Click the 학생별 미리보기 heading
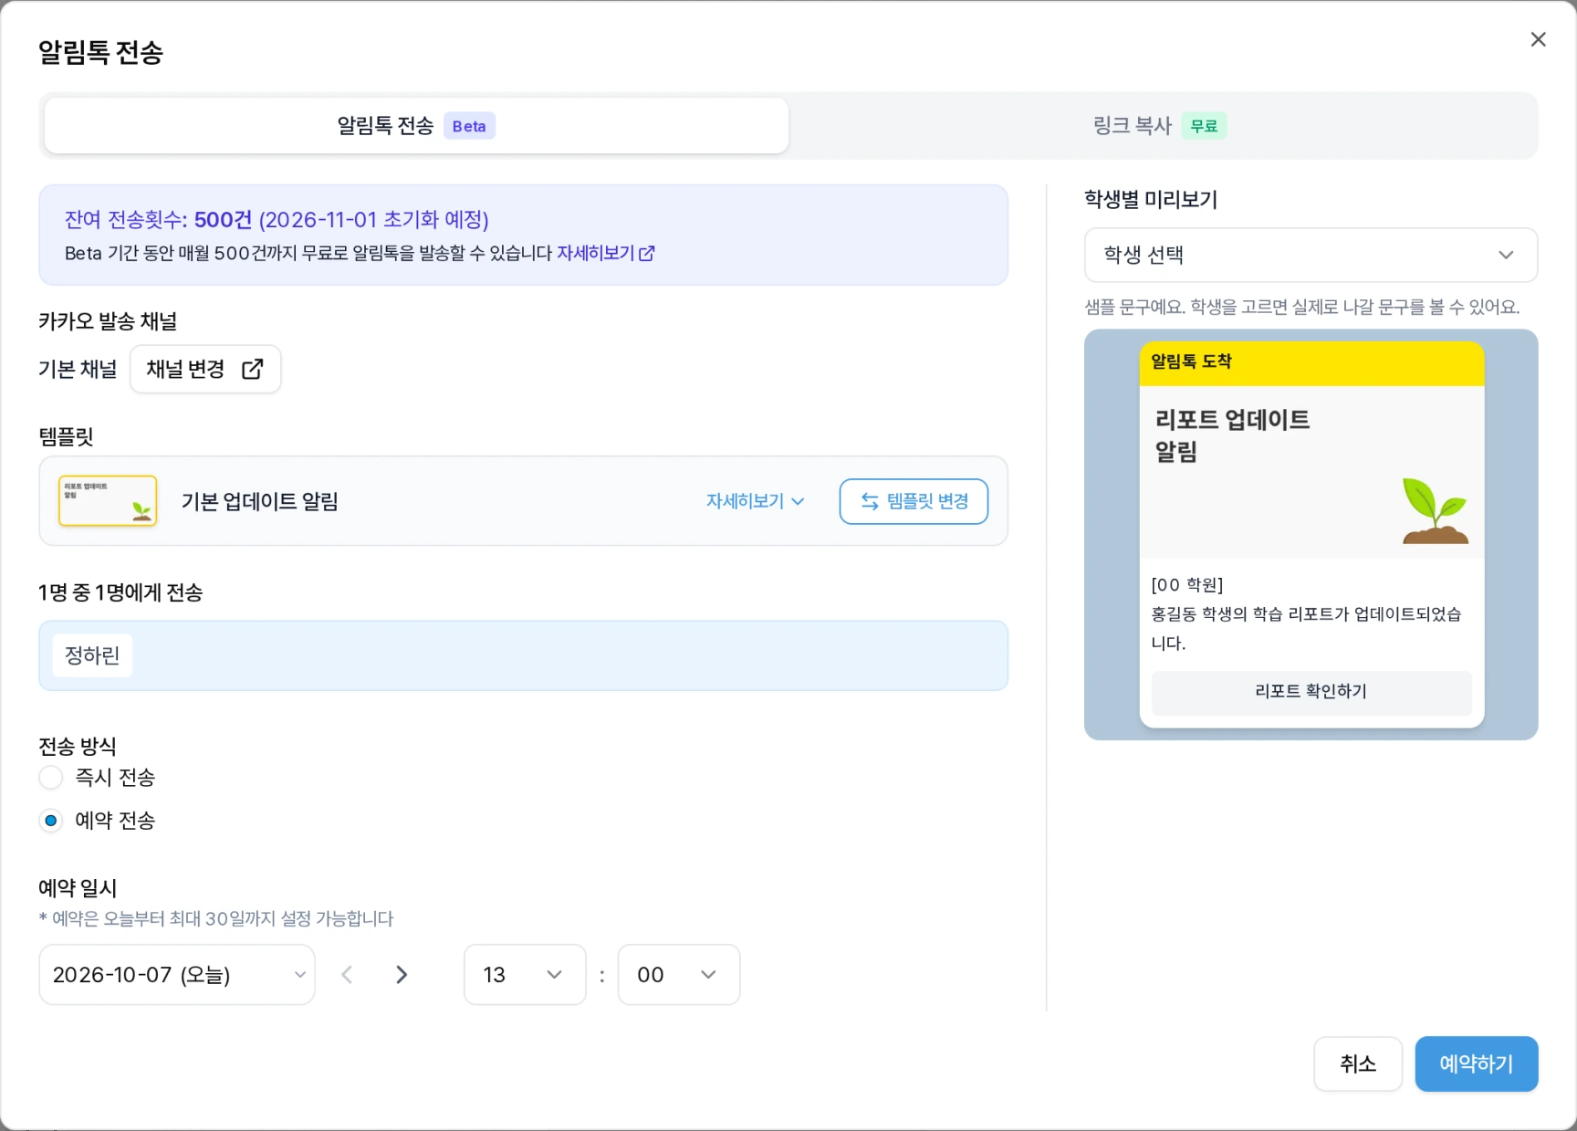 point(1151,200)
